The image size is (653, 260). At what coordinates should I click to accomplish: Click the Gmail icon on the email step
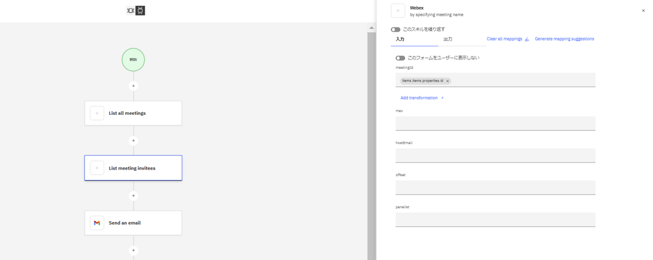[97, 223]
